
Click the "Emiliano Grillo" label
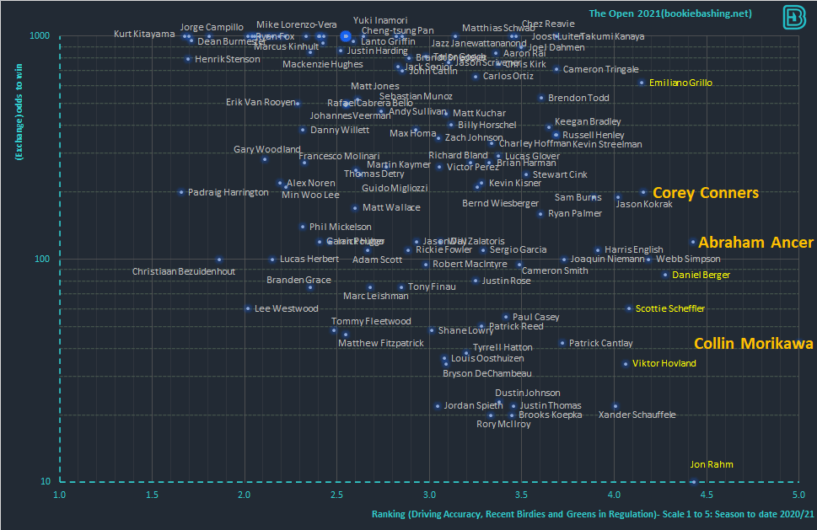680,83
